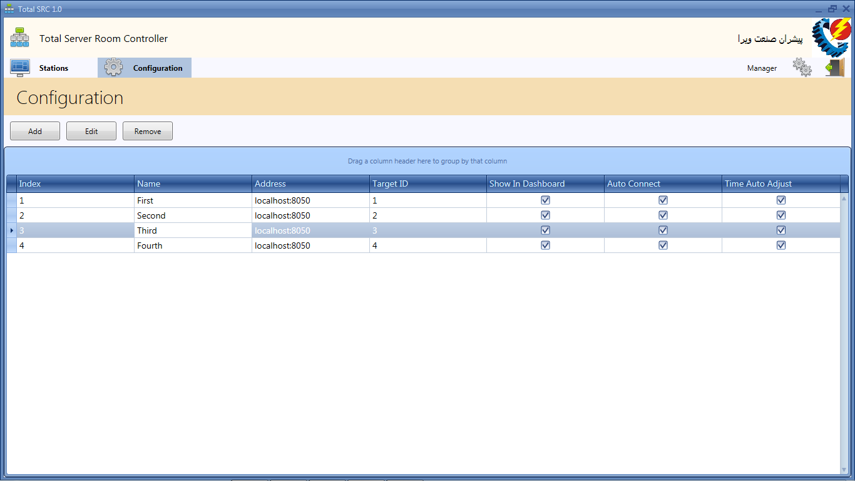Open settings via gears icon near Manager
The height and width of the screenshot is (481, 855).
(802, 67)
